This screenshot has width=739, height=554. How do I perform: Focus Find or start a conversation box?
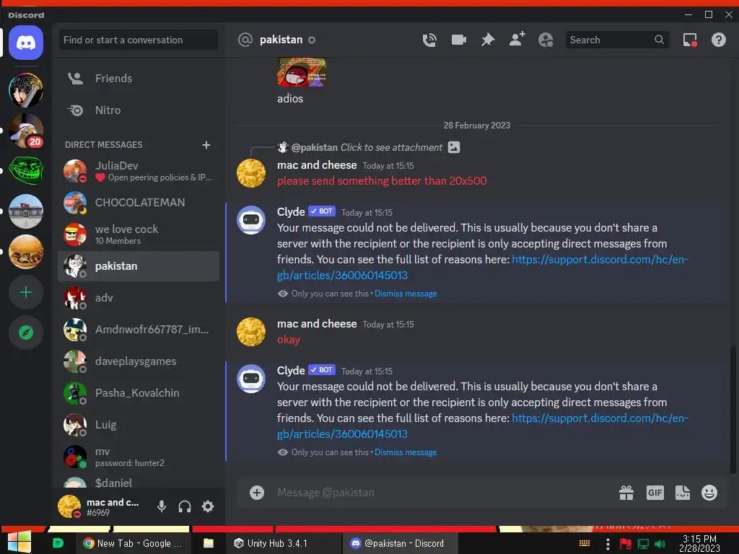(x=138, y=40)
